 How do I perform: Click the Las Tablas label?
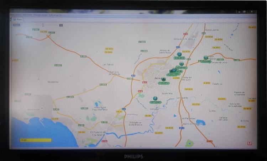[x=108, y=65]
